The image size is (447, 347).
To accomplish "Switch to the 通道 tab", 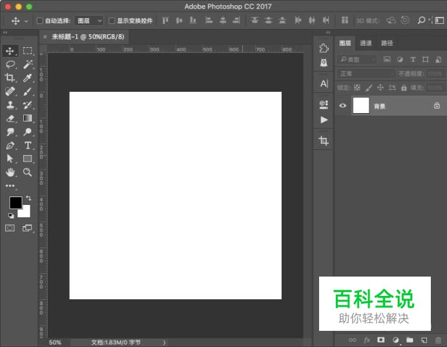I will click(366, 43).
